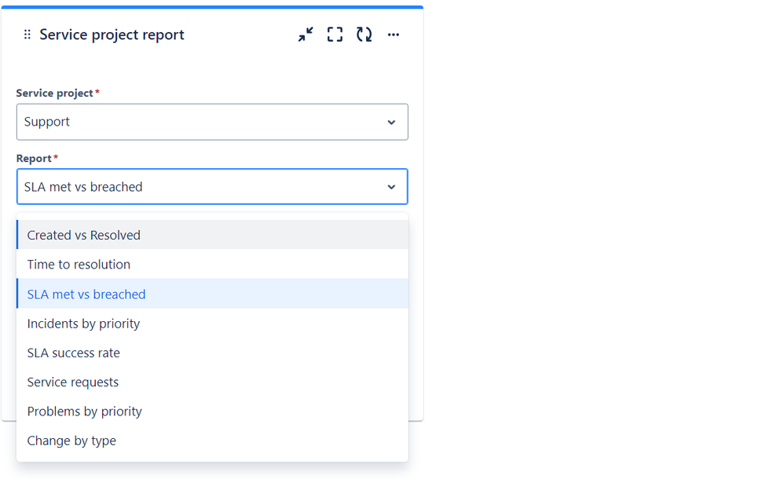Viewport: 784px width, 490px height.
Task: Pick Incidents by priority report
Action: click(x=212, y=323)
